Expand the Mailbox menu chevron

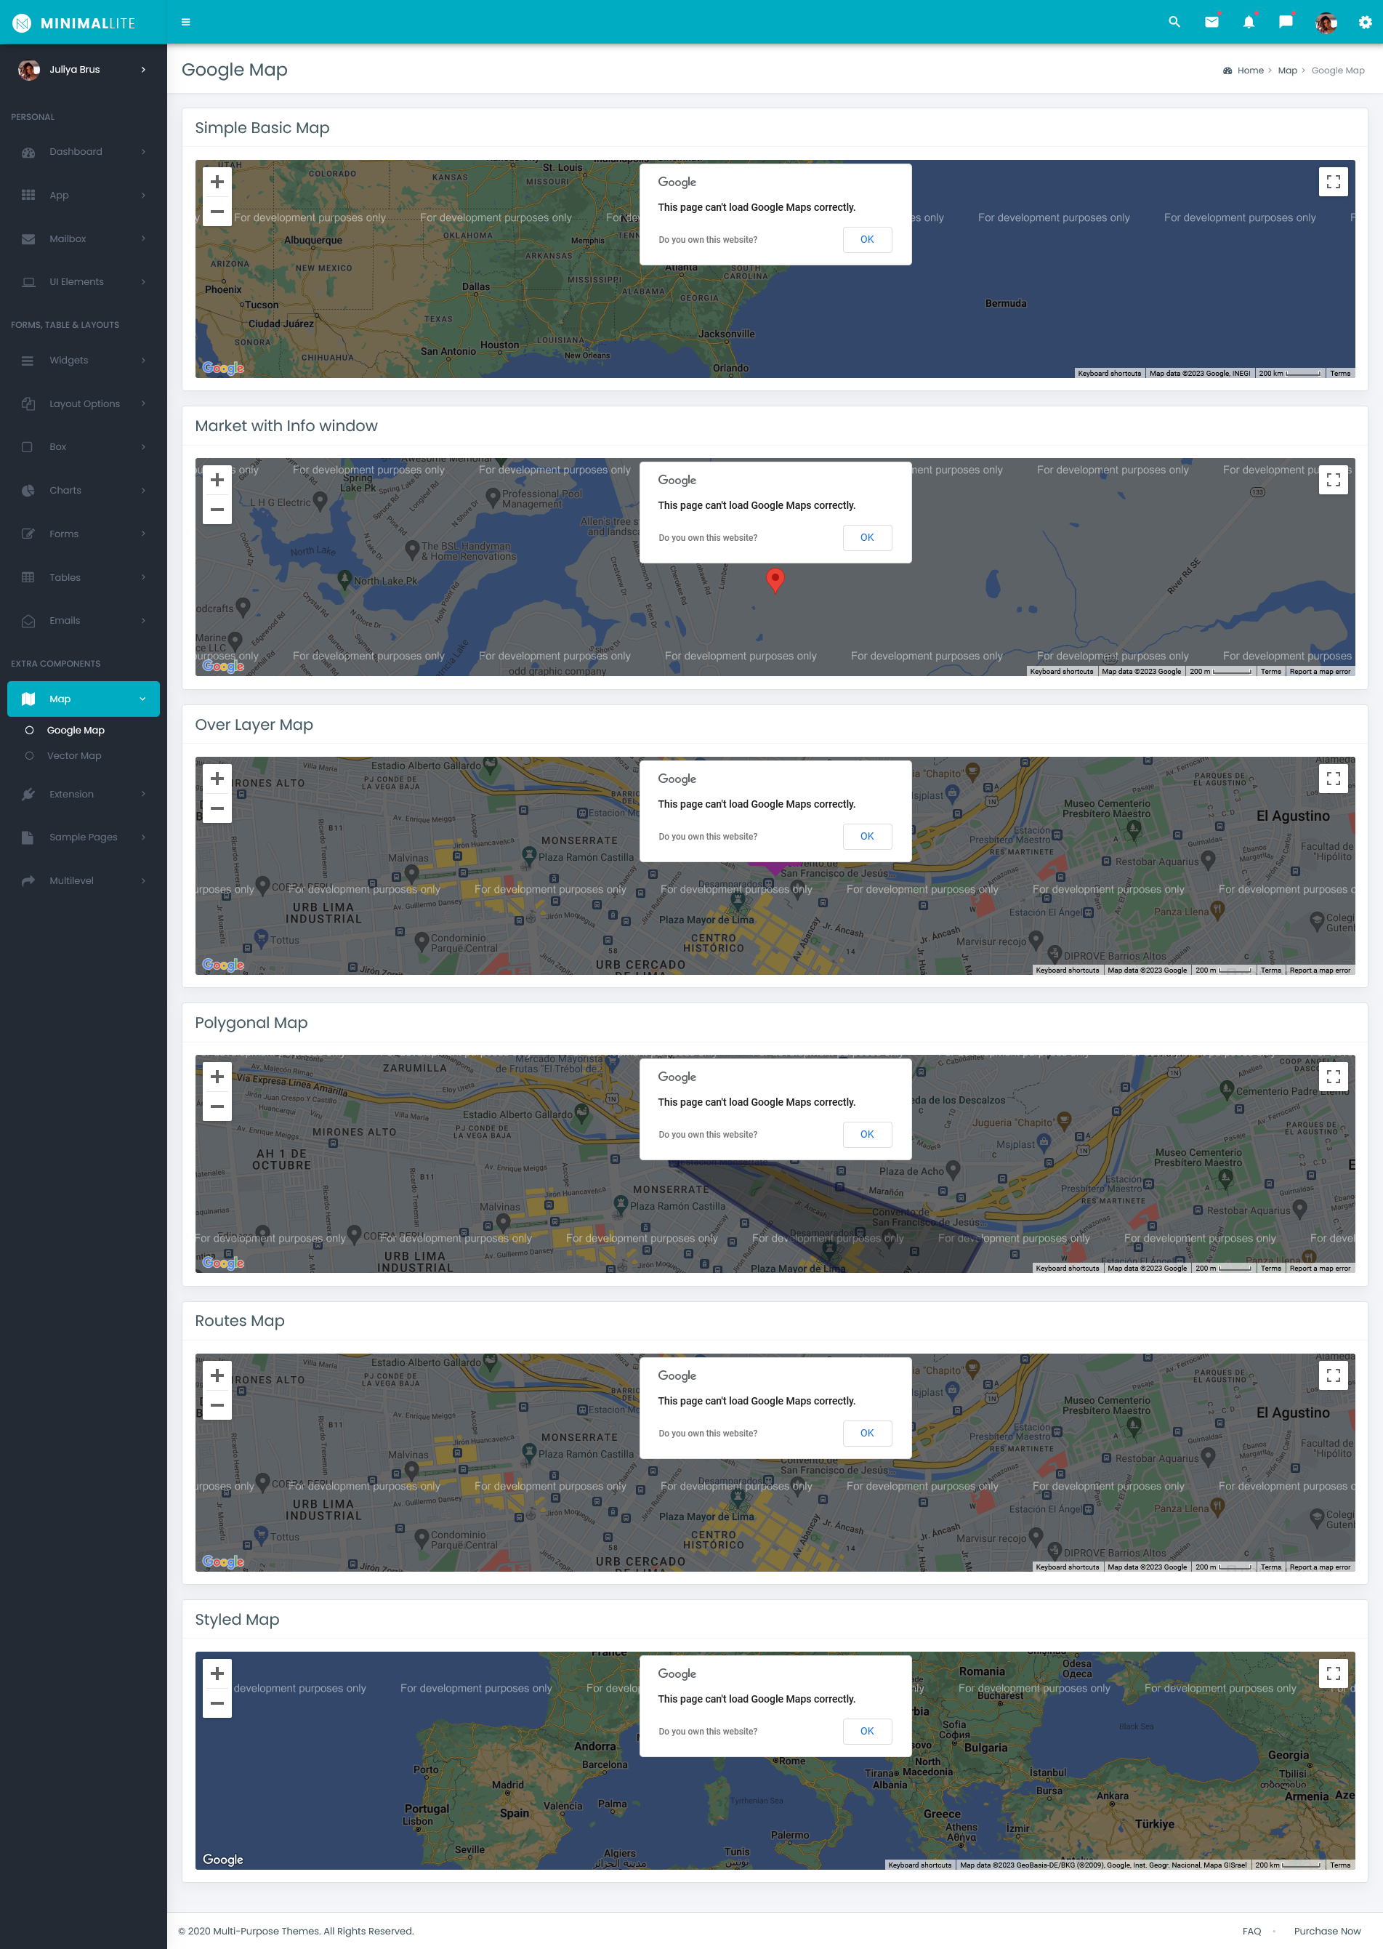pos(143,238)
